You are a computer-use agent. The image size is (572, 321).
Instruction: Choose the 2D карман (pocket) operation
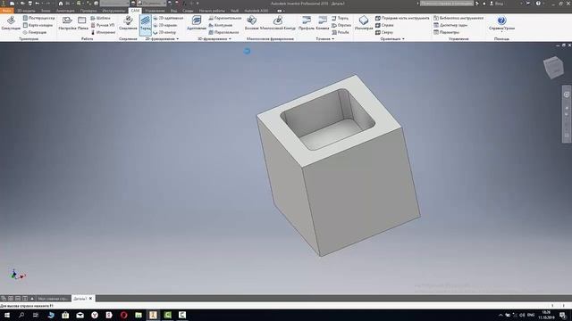(x=165, y=25)
